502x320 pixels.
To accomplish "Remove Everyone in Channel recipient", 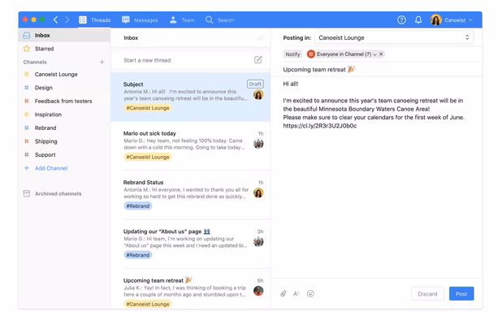I will [381, 54].
